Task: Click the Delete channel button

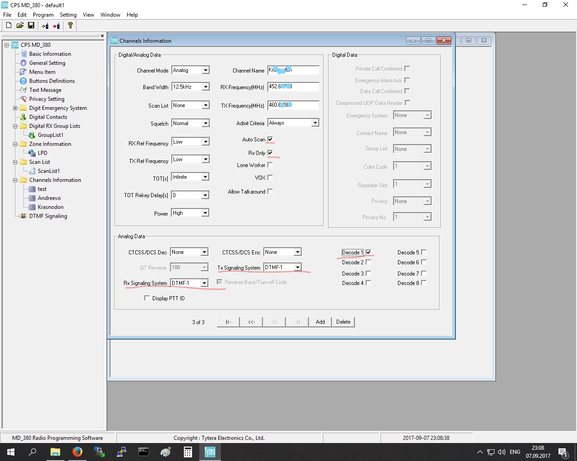Action: [x=343, y=322]
